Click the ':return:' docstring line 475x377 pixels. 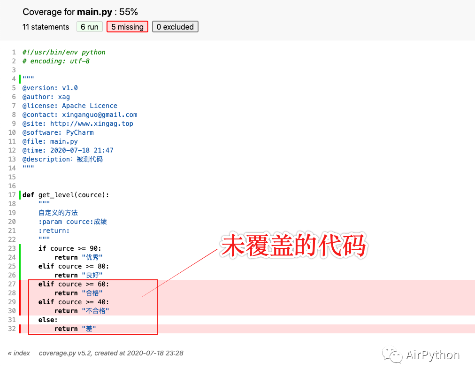pos(54,231)
